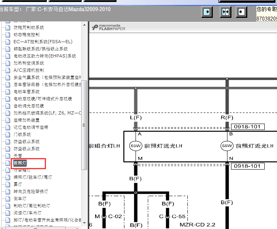Click the collapse-left panel arrow button
This screenshot has height=229, width=277.
[241, 12]
